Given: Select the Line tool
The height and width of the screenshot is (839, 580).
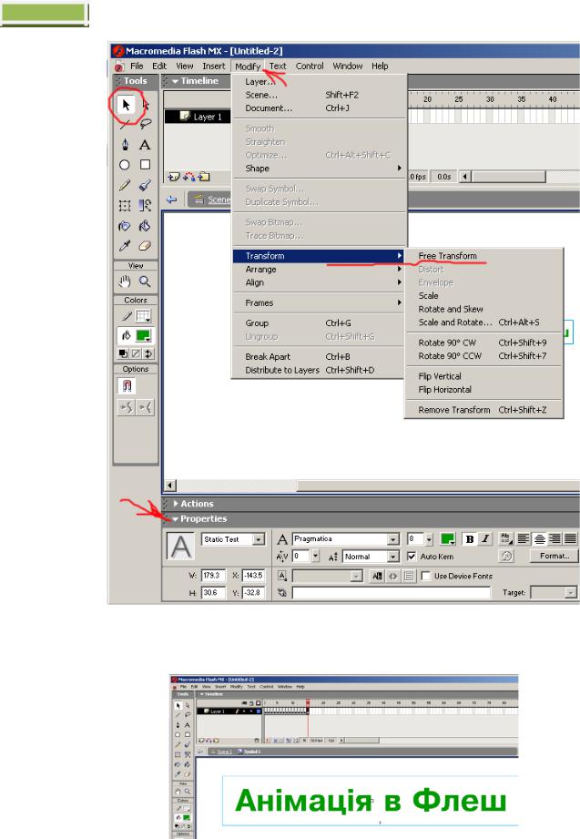Looking at the screenshot, I should [x=125, y=124].
